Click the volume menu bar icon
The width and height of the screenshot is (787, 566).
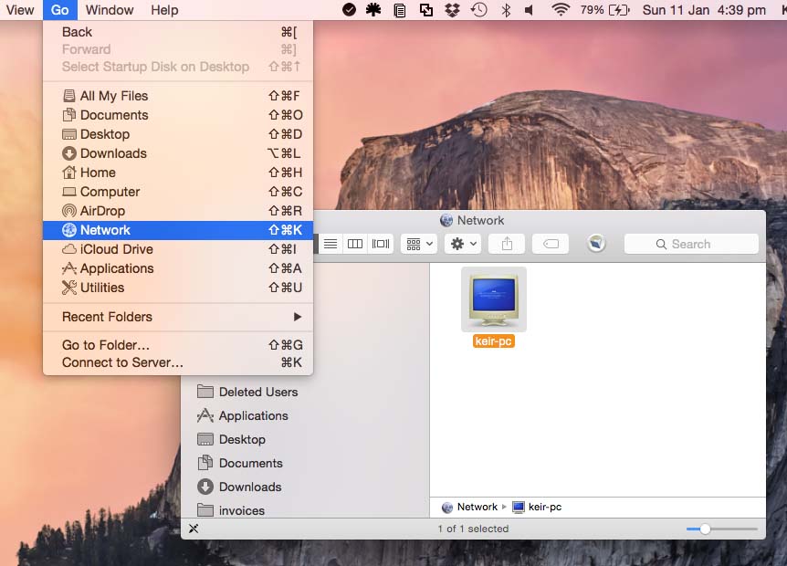(x=529, y=10)
